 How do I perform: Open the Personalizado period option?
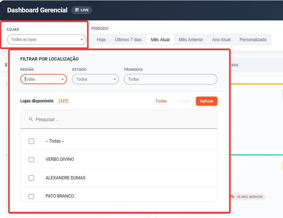coord(253,39)
